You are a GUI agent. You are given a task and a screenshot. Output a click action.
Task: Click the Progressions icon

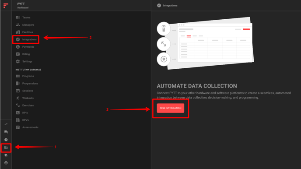click(18, 83)
